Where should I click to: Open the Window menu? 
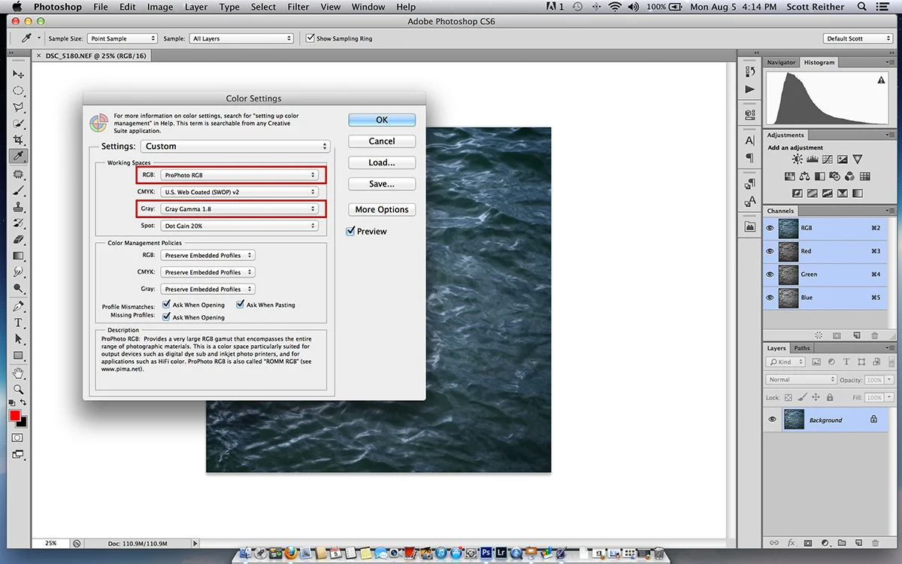pos(368,7)
